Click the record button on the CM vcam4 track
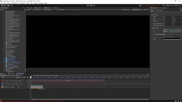 (21, 84)
